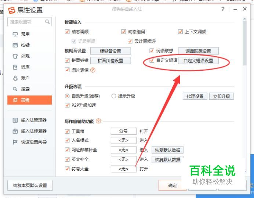254x198 pixels.
Task: Click scrollbar up arrow at top
Action: pyautogui.click(x=244, y=19)
